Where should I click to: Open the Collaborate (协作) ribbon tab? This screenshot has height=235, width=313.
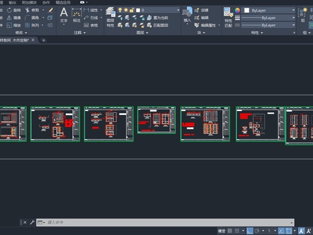pyautogui.click(x=46, y=3)
